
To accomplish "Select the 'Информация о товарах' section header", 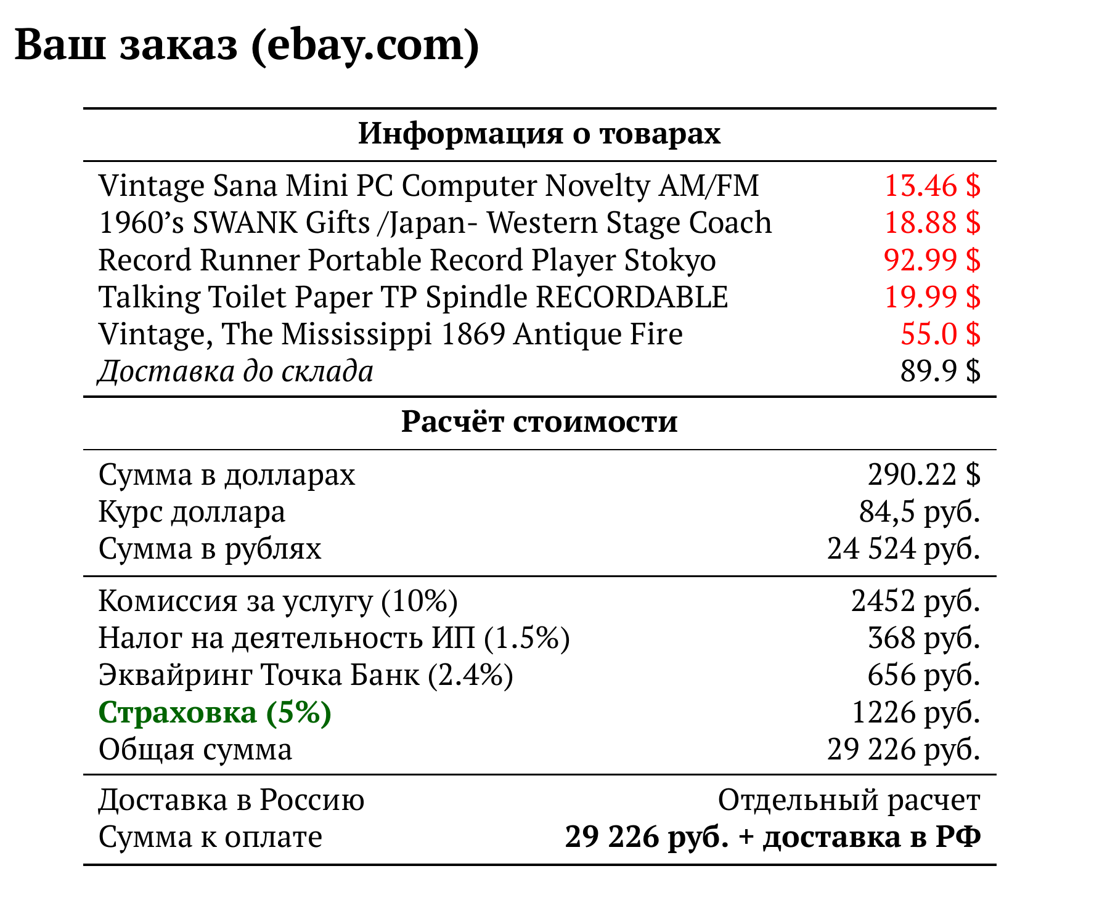I will coord(539,134).
